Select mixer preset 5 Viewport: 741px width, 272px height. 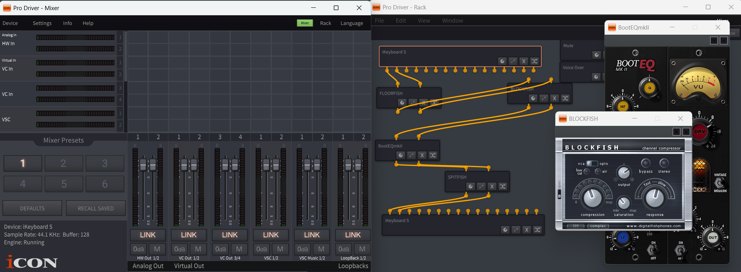64,184
